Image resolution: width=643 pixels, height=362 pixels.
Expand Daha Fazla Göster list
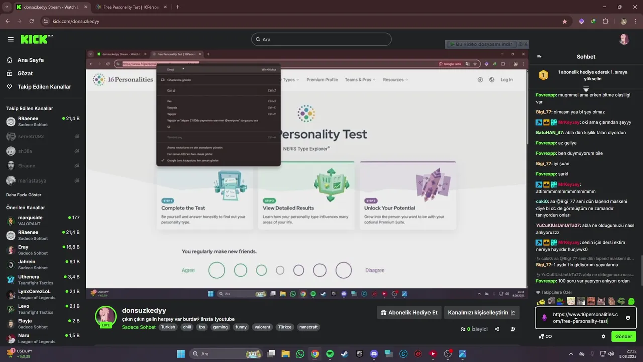(x=24, y=195)
